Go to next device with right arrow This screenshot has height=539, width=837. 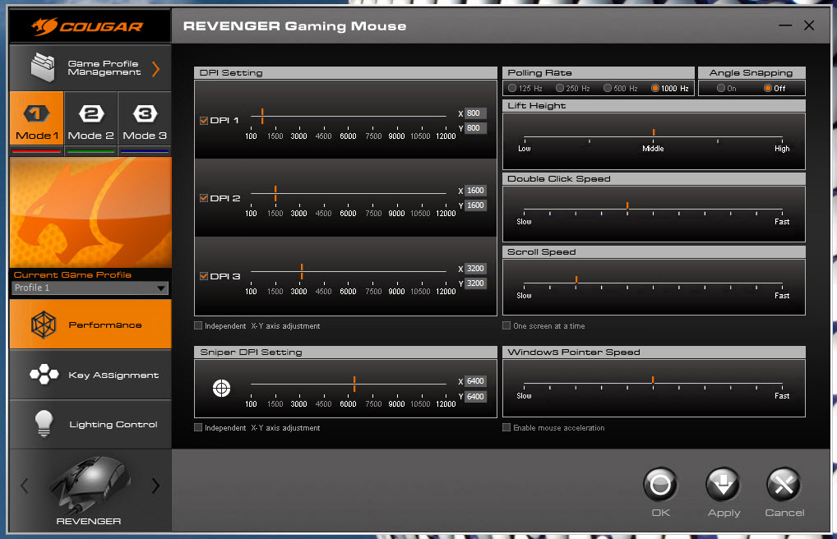click(155, 486)
